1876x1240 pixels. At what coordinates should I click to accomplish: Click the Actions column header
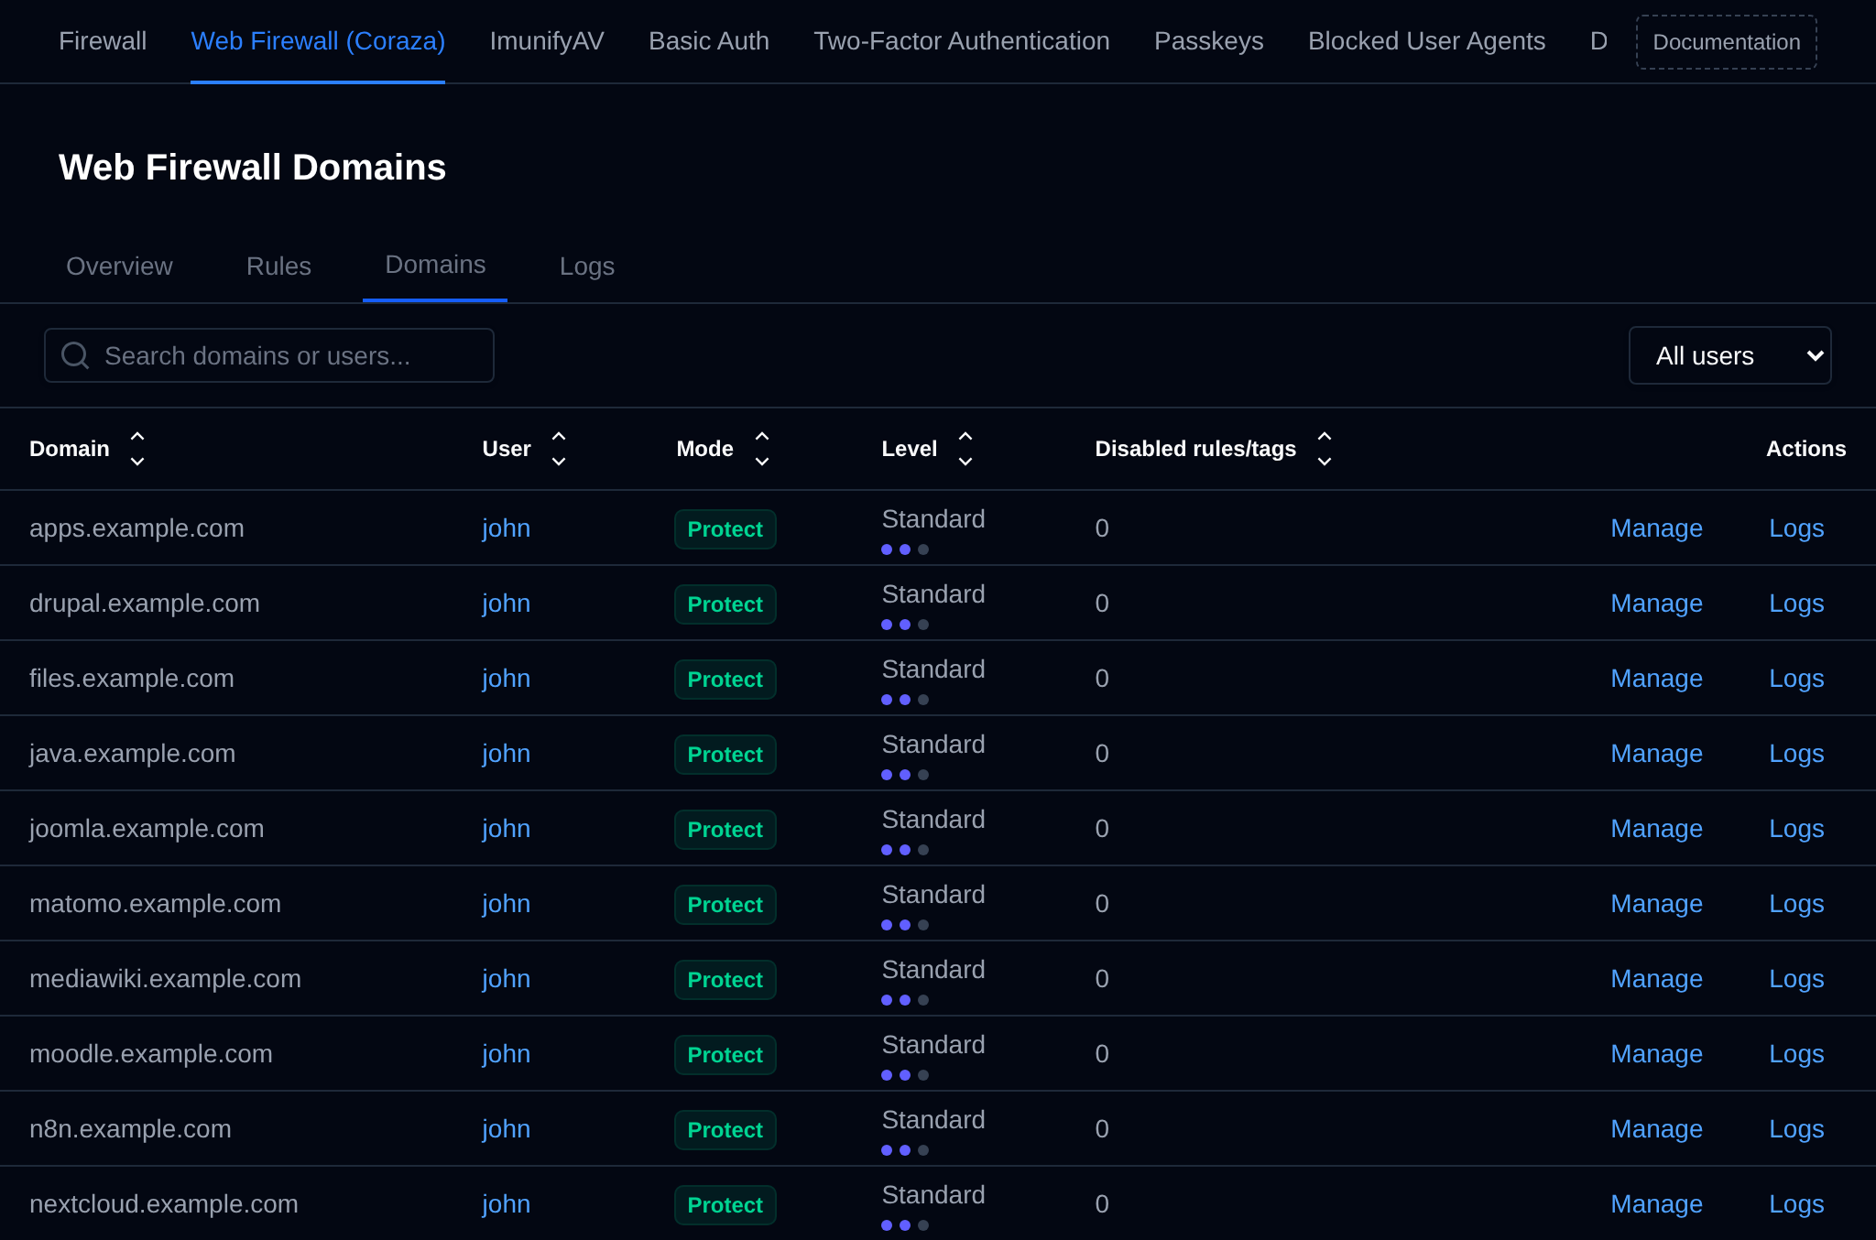(x=1805, y=449)
